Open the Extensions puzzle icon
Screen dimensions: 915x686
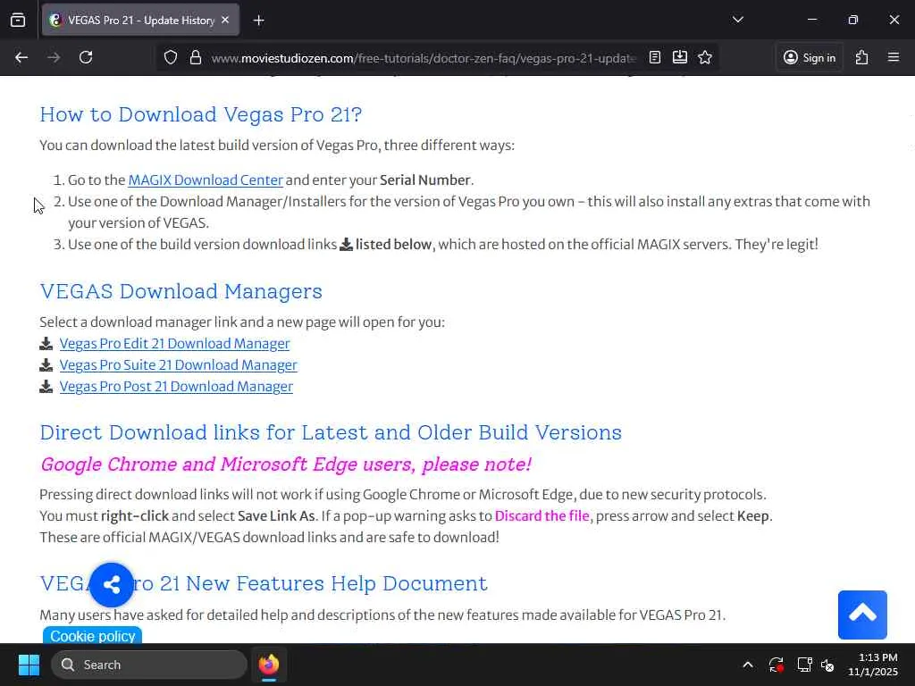(861, 57)
